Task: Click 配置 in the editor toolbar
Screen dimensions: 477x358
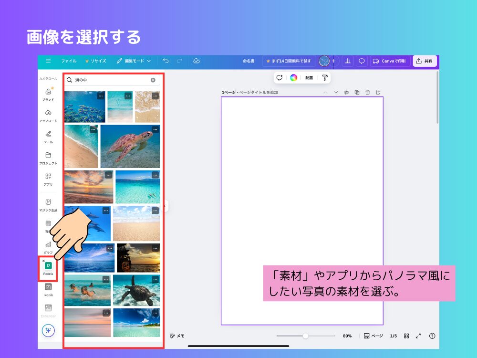Action: (308, 77)
